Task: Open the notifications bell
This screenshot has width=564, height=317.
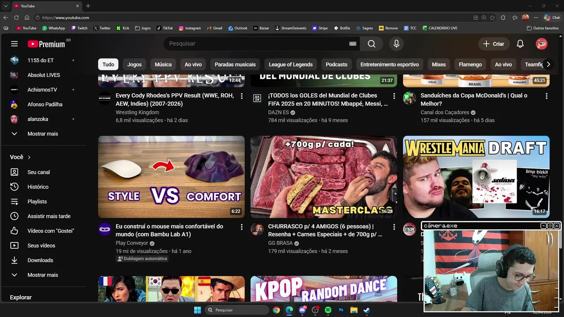Action: point(520,44)
